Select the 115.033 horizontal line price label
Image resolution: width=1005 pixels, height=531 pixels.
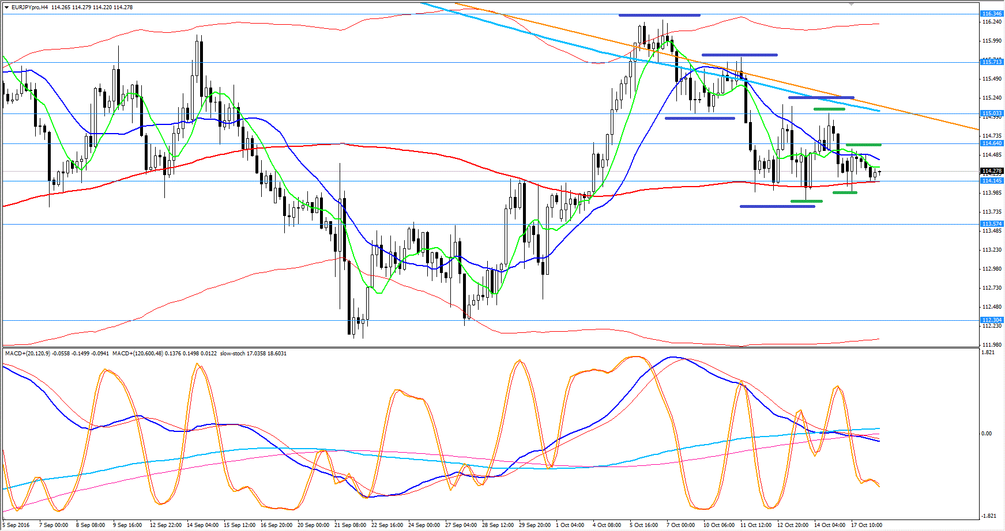992,113
